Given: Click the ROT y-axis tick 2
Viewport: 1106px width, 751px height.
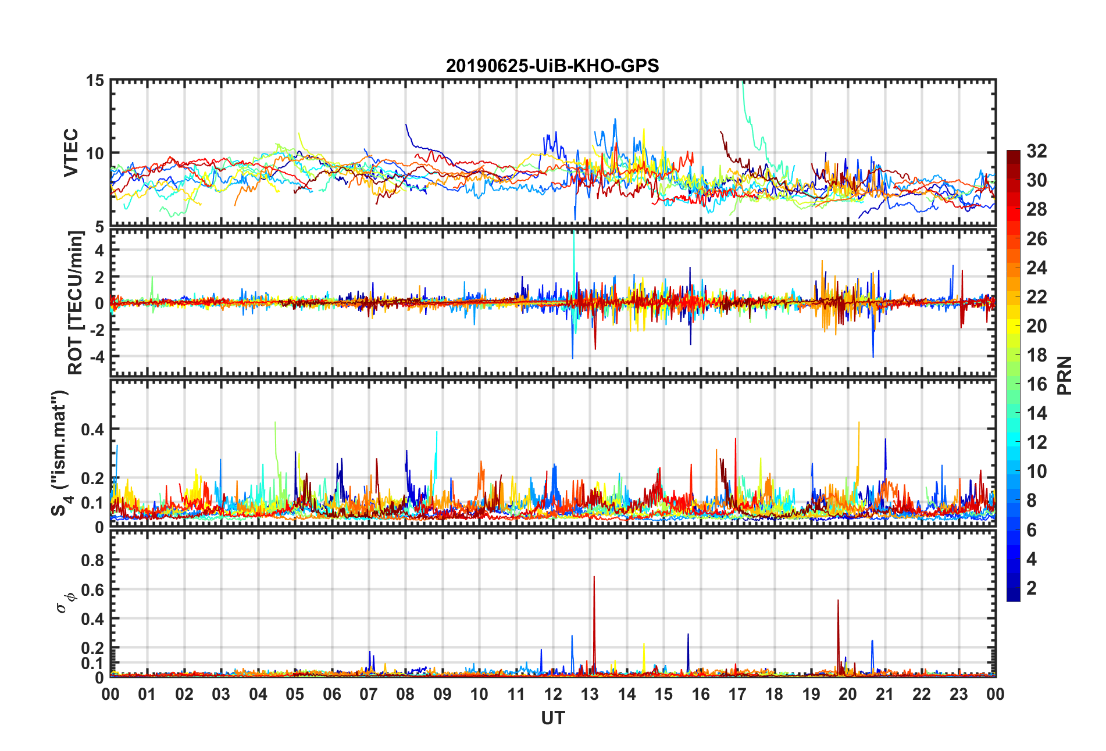Looking at the screenshot, I should pyautogui.click(x=100, y=277).
